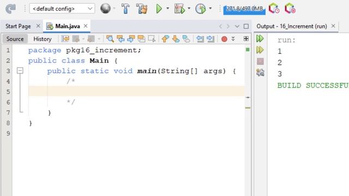Click the Find Selection magnifier icon
Screen dimensions: 349x196
point(110,39)
